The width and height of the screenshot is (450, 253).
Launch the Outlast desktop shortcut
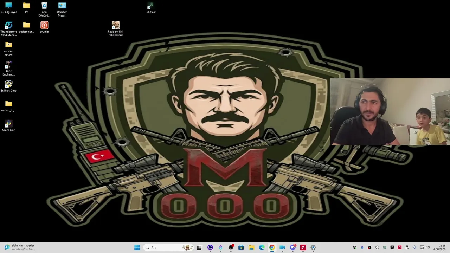pyautogui.click(x=151, y=8)
